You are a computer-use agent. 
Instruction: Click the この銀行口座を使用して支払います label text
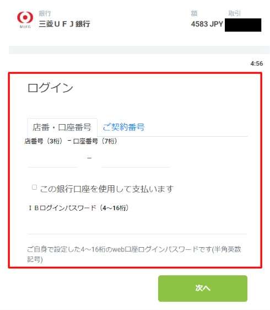[107, 189]
